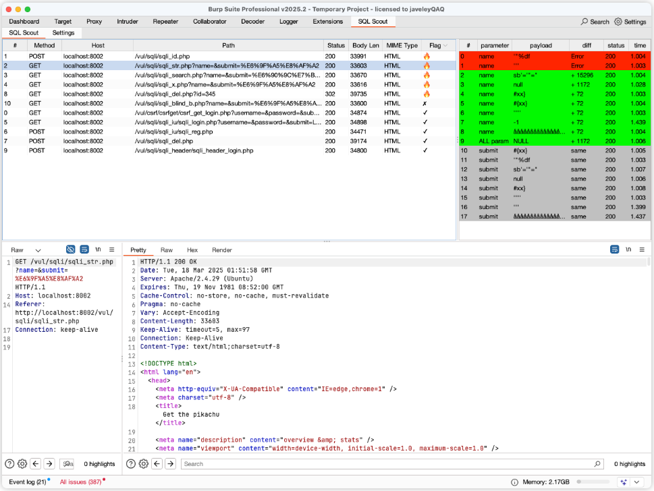This screenshot has width=654, height=491.
Task: Toggle hide non-printable characters in request panel
Action: point(70,250)
